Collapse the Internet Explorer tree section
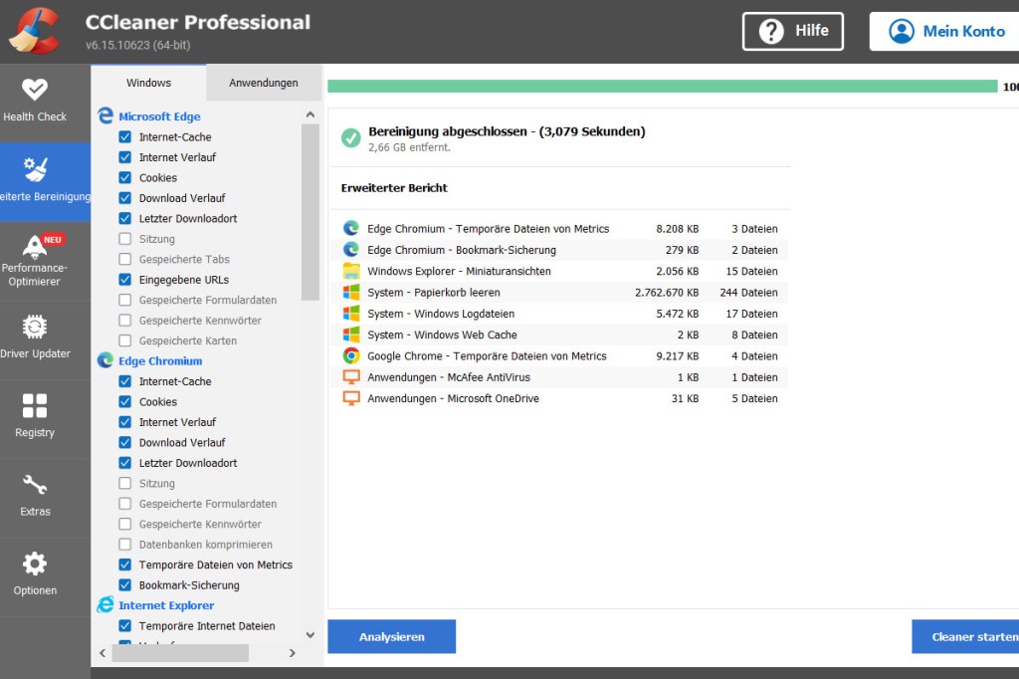Viewport: 1019px width, 679px height. [166, 605]
